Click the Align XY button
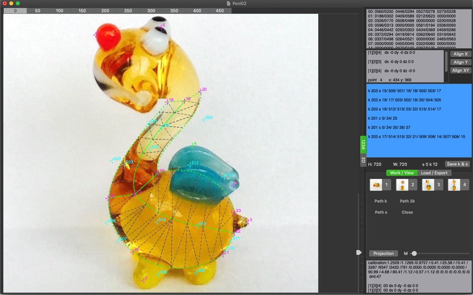 [x=461, y=70]
